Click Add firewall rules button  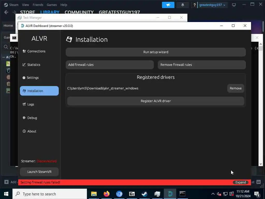pos(110,65)
